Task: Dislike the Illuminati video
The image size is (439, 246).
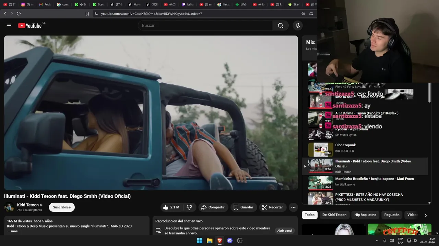Action: (x=189, y=207)
